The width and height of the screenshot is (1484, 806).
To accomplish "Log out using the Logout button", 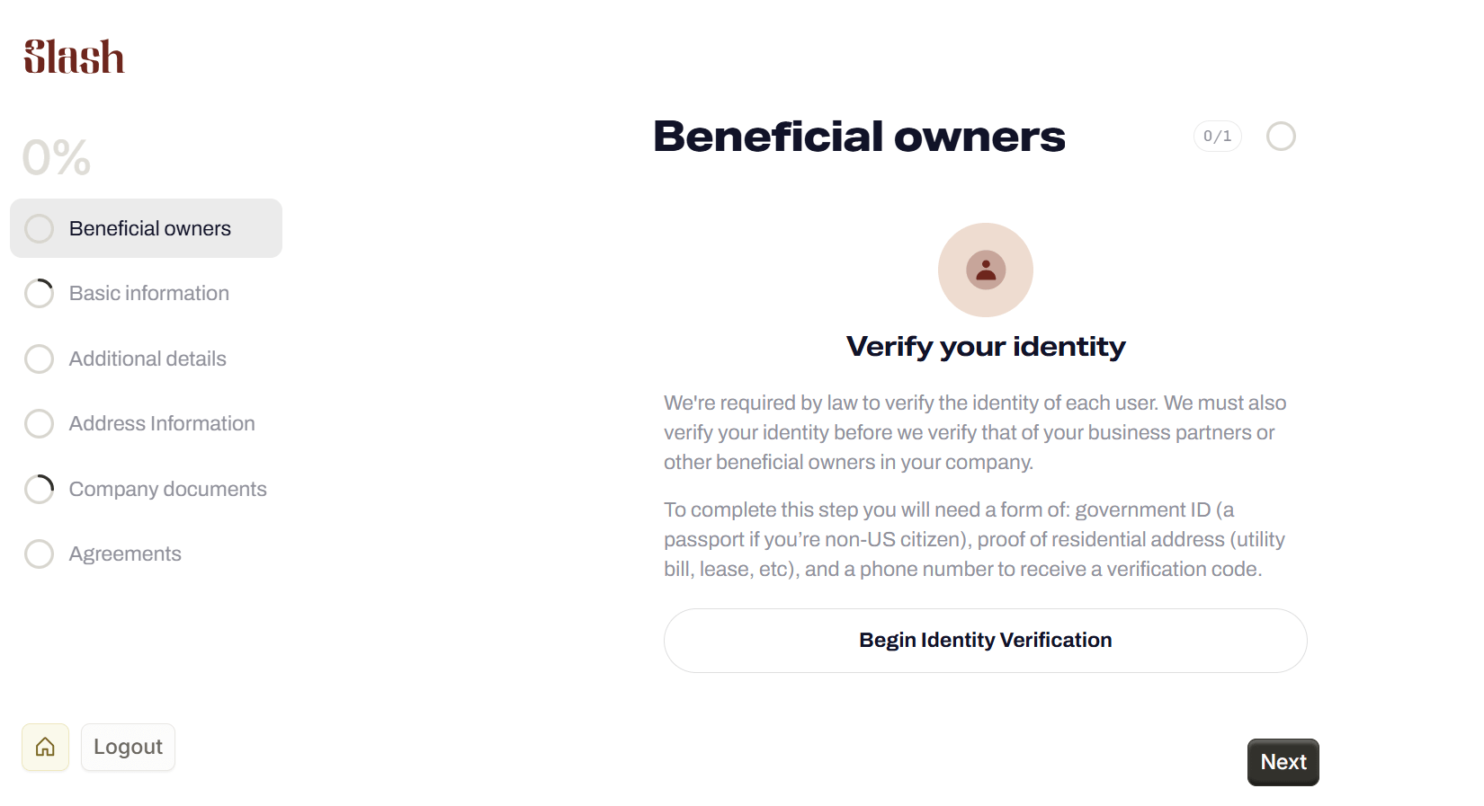I will (128, 747).
